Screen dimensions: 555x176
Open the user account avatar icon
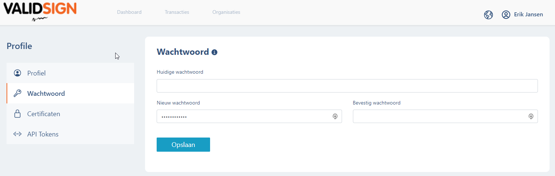[x=506, y=15]
